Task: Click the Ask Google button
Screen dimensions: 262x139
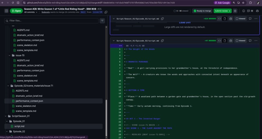Action: (222, 3)
